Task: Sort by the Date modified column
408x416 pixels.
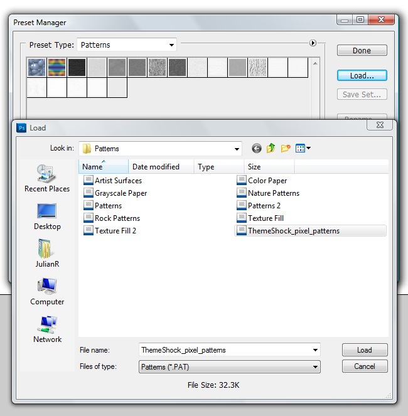Action: click(161, 167)
